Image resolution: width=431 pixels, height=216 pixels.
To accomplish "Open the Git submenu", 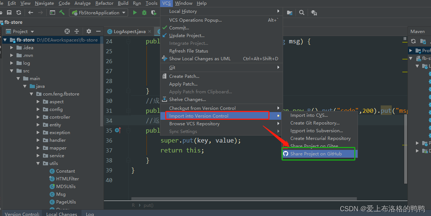I will [x=221, y=68].
